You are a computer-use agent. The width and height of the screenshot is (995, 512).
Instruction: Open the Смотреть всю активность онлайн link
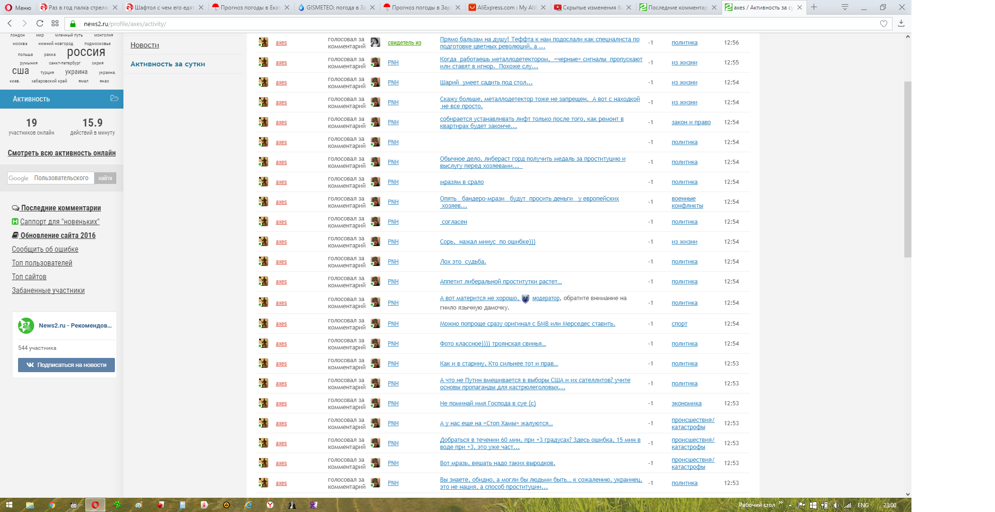pos(61,153)
